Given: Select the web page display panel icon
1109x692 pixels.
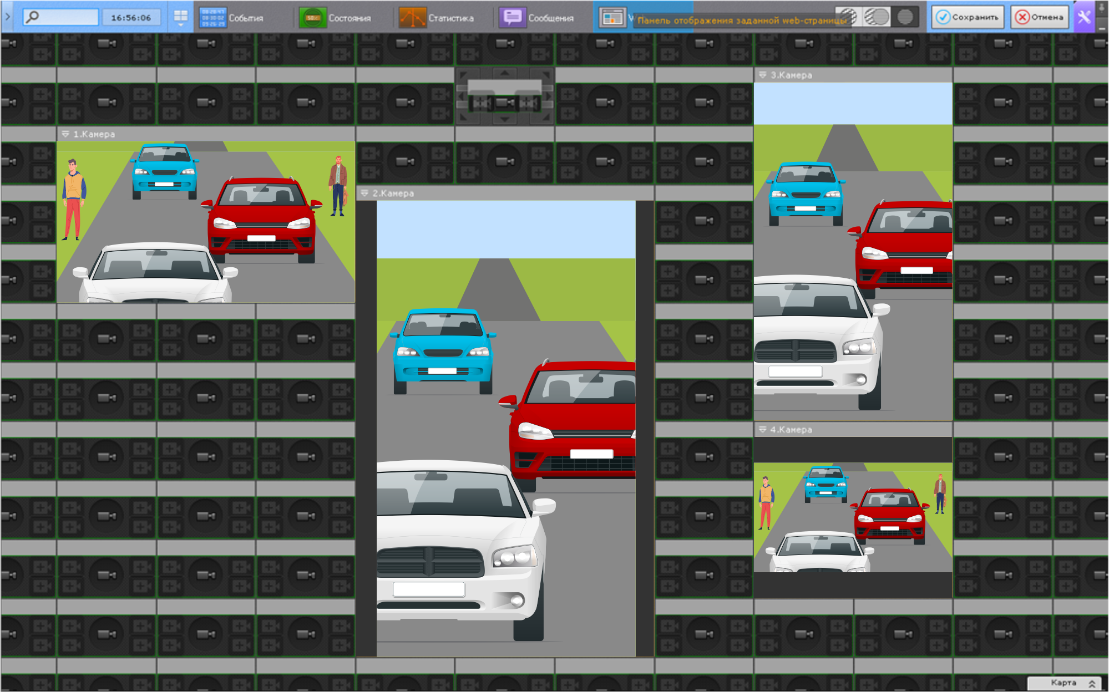Looking at the screenshot, I should click(x=612, y=18).
